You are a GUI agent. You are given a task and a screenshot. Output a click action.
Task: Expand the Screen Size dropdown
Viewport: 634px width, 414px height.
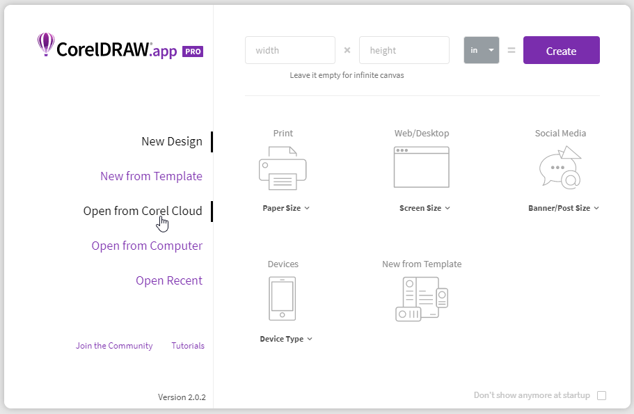point(425,208)
